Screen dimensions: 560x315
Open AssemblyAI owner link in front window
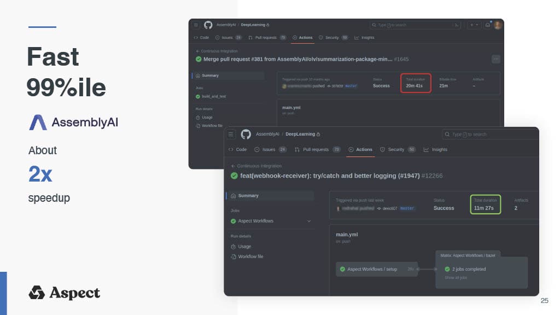click(x=267, y=135)
